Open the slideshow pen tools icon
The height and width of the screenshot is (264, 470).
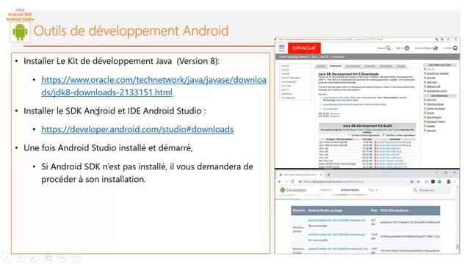pyautogui.click(x=35, y=257)
